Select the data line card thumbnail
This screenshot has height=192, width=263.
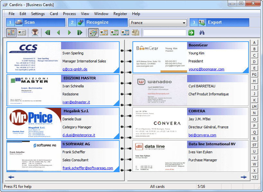[x=160, y=156]
